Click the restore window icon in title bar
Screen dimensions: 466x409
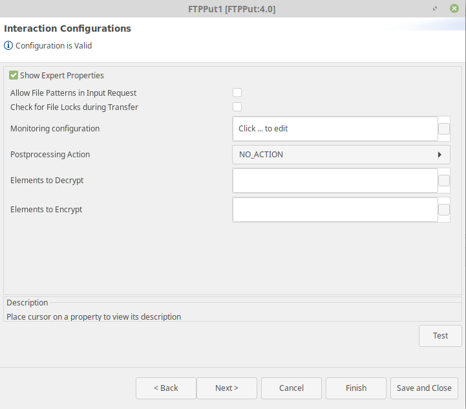coord(435,8)
